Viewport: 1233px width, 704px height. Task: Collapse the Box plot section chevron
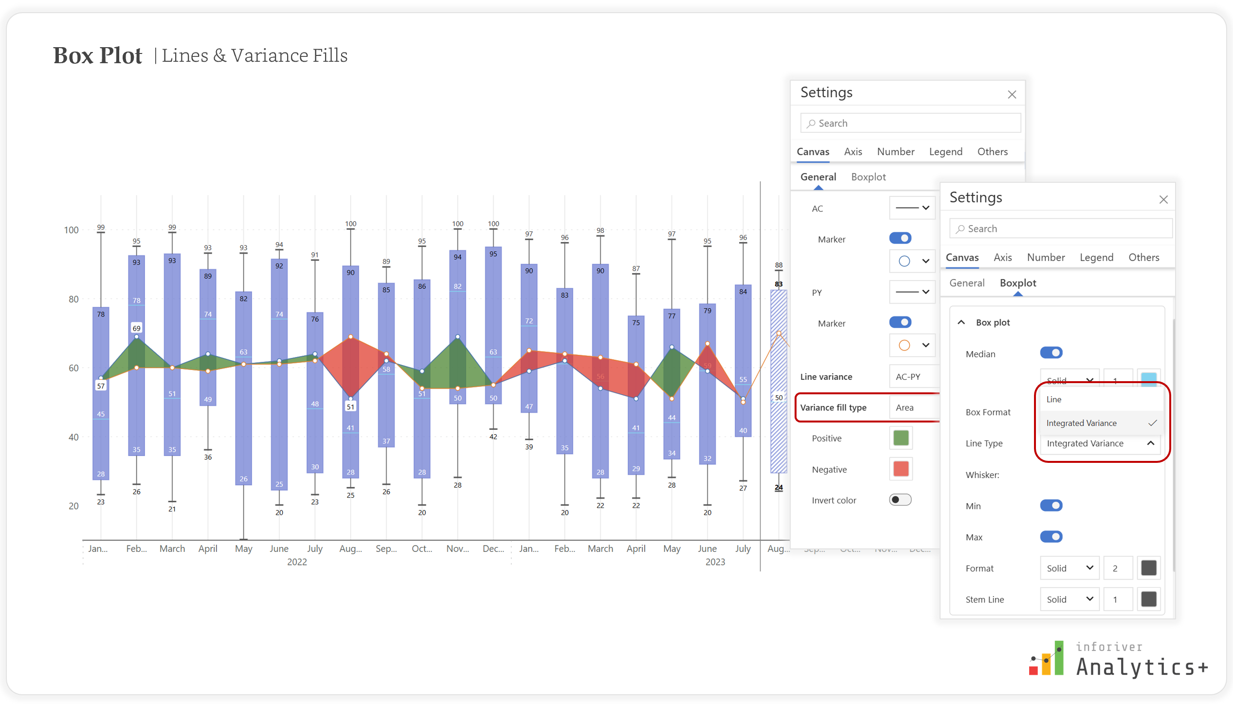pos(961,322)
